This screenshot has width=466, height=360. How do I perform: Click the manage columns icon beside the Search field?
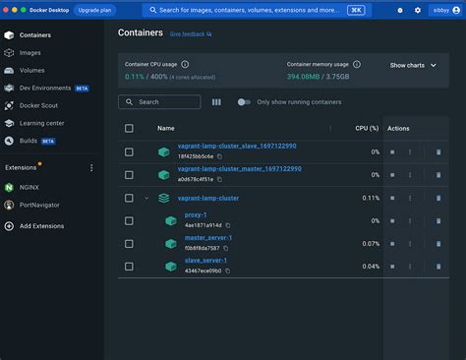point(216,102)
